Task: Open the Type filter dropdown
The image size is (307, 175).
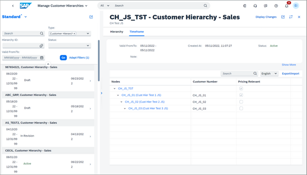Action: point(88,34)
